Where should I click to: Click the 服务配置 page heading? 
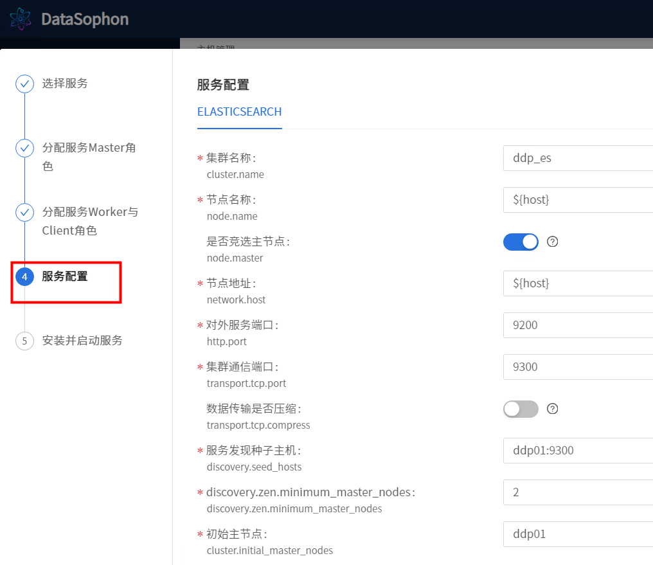click(x=223, y=85)
